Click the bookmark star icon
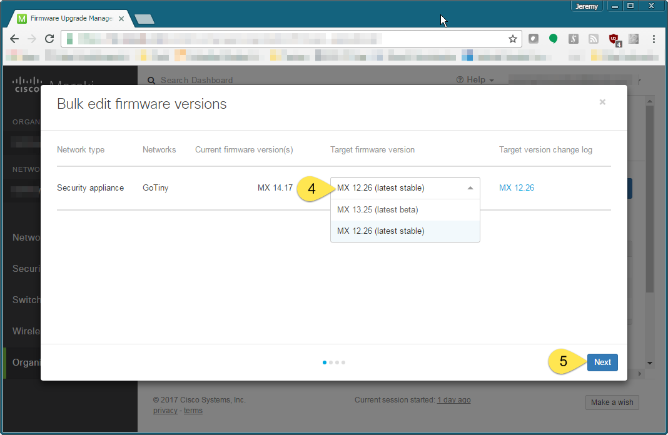The width and height of the screenshot is (668, 435). click(x=513, y=39)
